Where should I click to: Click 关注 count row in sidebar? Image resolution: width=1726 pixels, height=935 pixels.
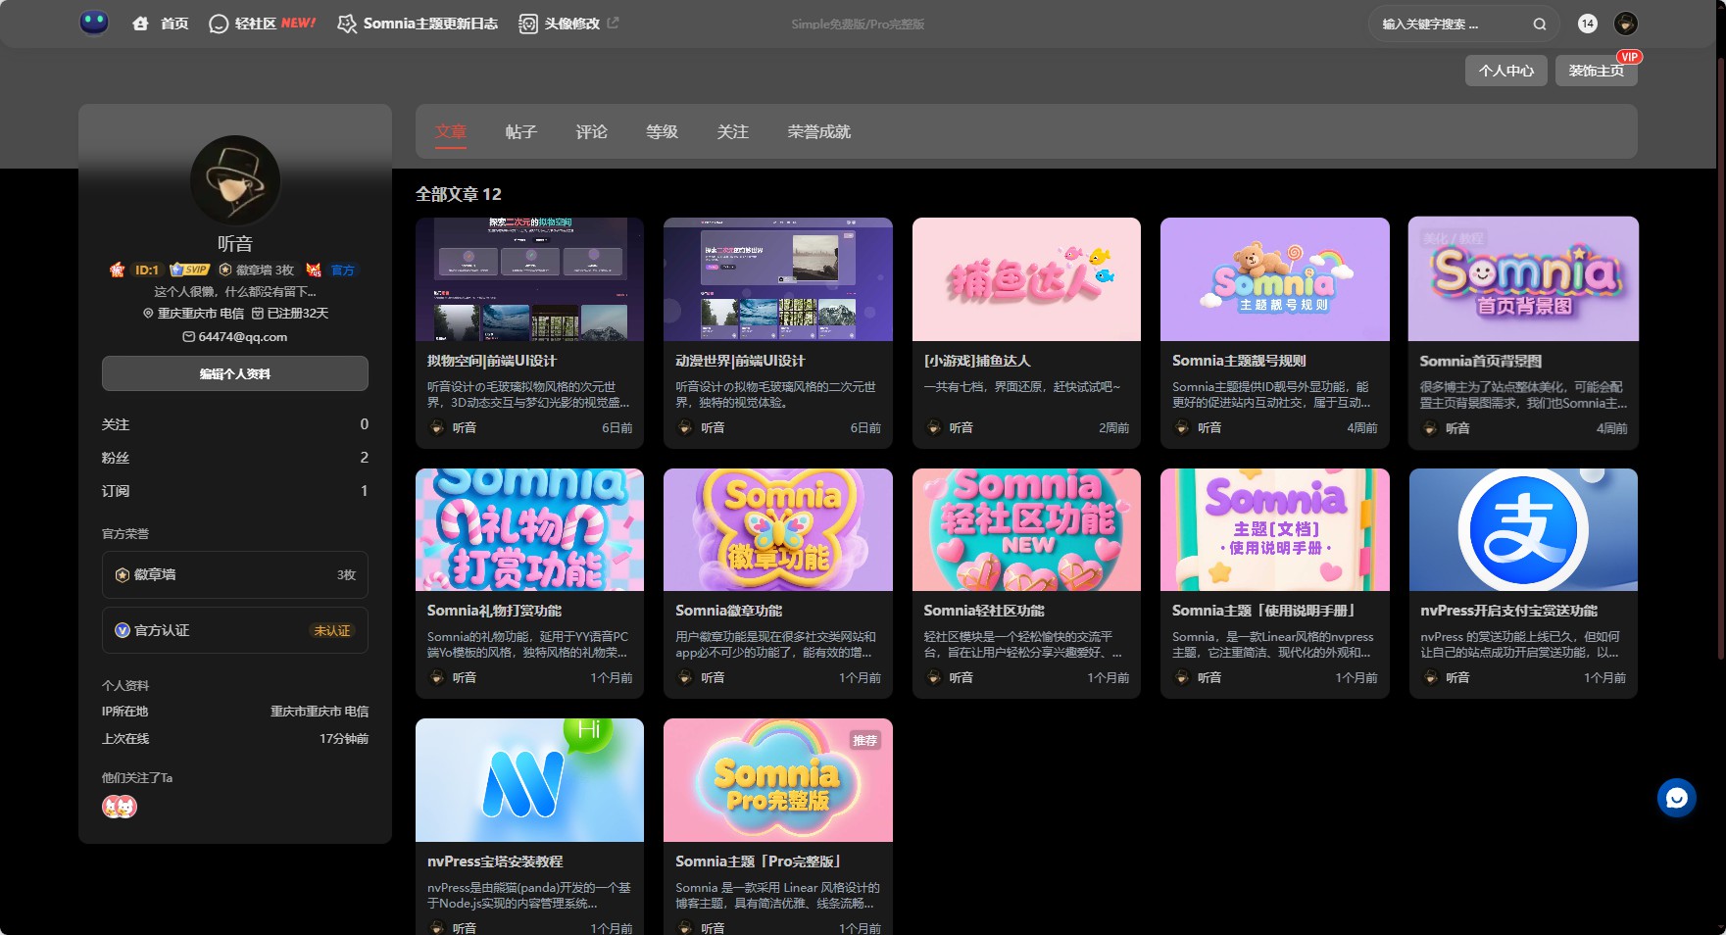(235, 424)
